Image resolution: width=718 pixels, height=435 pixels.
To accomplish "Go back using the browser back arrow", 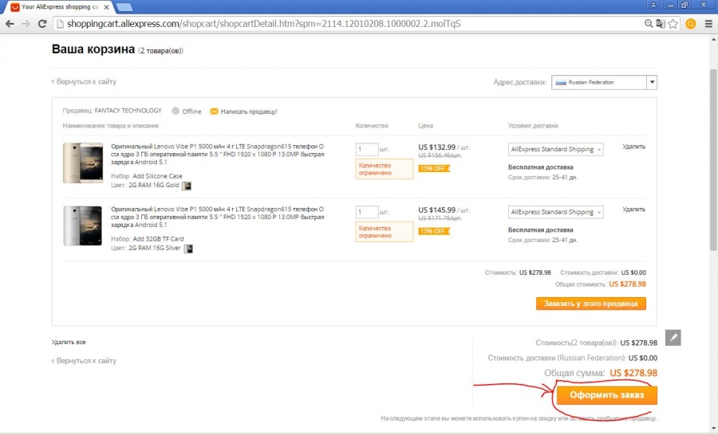I will click(x=10, y=24).
